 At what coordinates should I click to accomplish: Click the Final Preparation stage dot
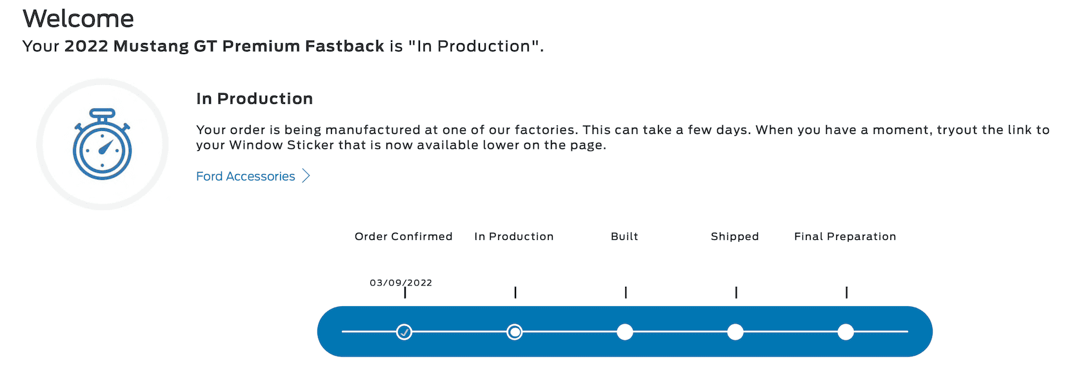(x=846, y=332)
